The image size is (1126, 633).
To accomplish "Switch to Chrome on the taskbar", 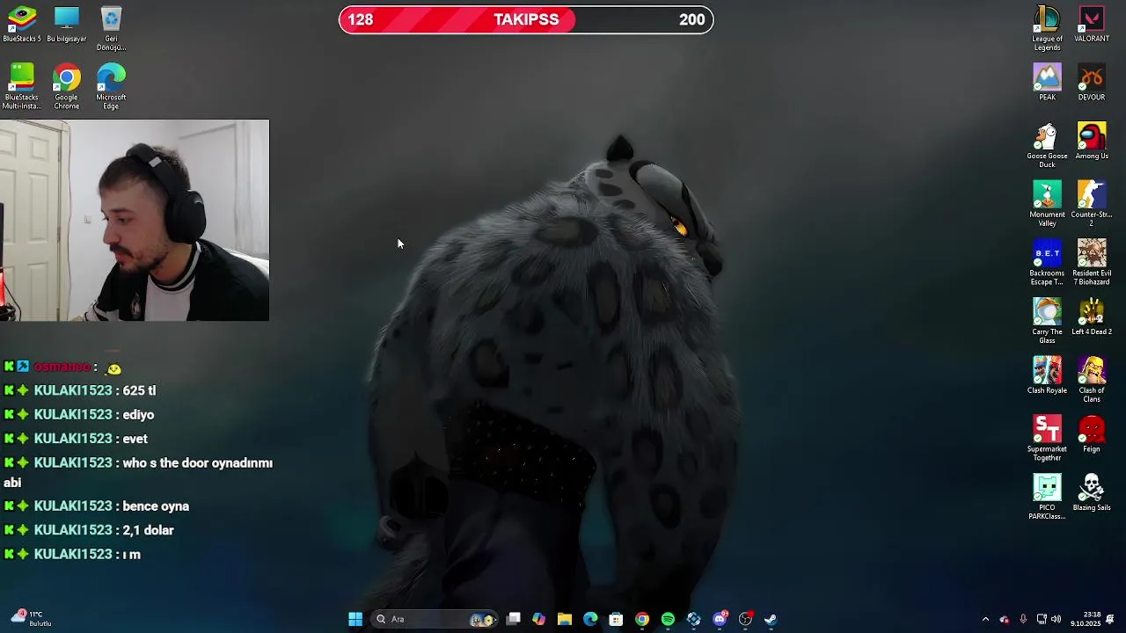I will pyautogui.click(x=642, y=619).
